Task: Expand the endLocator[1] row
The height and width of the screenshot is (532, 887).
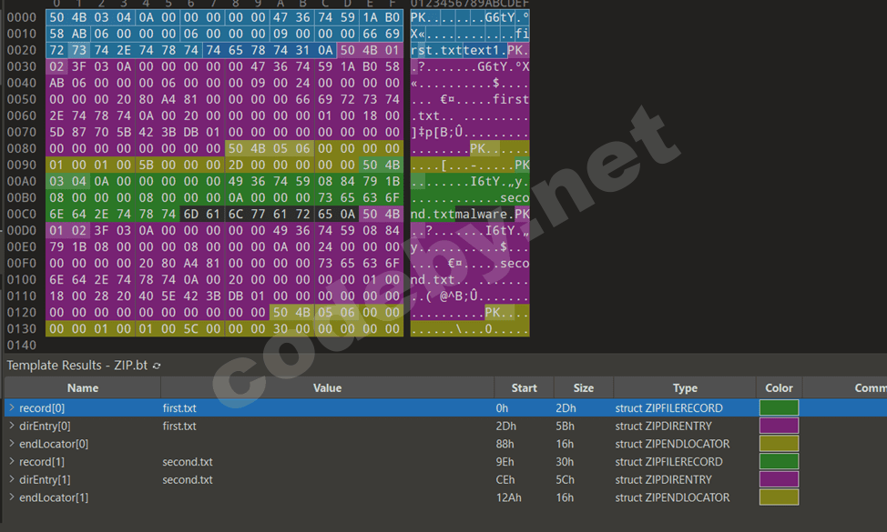Action: tap(12, 497)
